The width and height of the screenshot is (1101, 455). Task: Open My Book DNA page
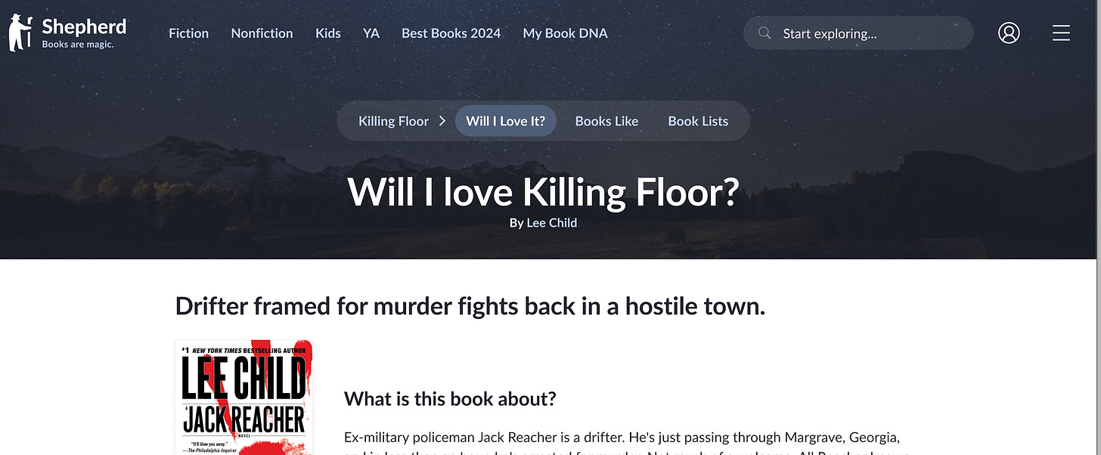coord(565,33)
